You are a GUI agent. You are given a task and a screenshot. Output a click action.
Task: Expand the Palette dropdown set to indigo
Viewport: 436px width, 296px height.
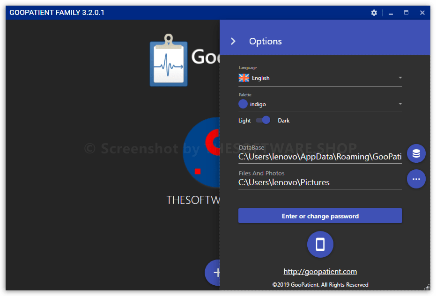point(320,104)
